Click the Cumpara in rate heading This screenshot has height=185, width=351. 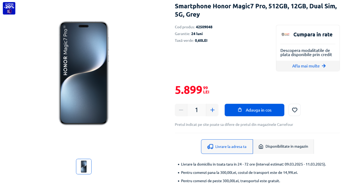pos(313,35)
